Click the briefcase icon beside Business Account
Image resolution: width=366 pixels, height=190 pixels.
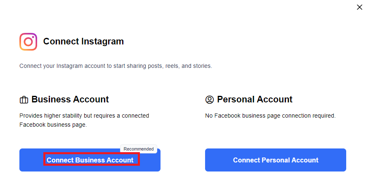click(x=24, y=100)
